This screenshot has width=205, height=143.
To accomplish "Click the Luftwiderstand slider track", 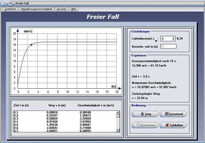I will coord(168,39).
